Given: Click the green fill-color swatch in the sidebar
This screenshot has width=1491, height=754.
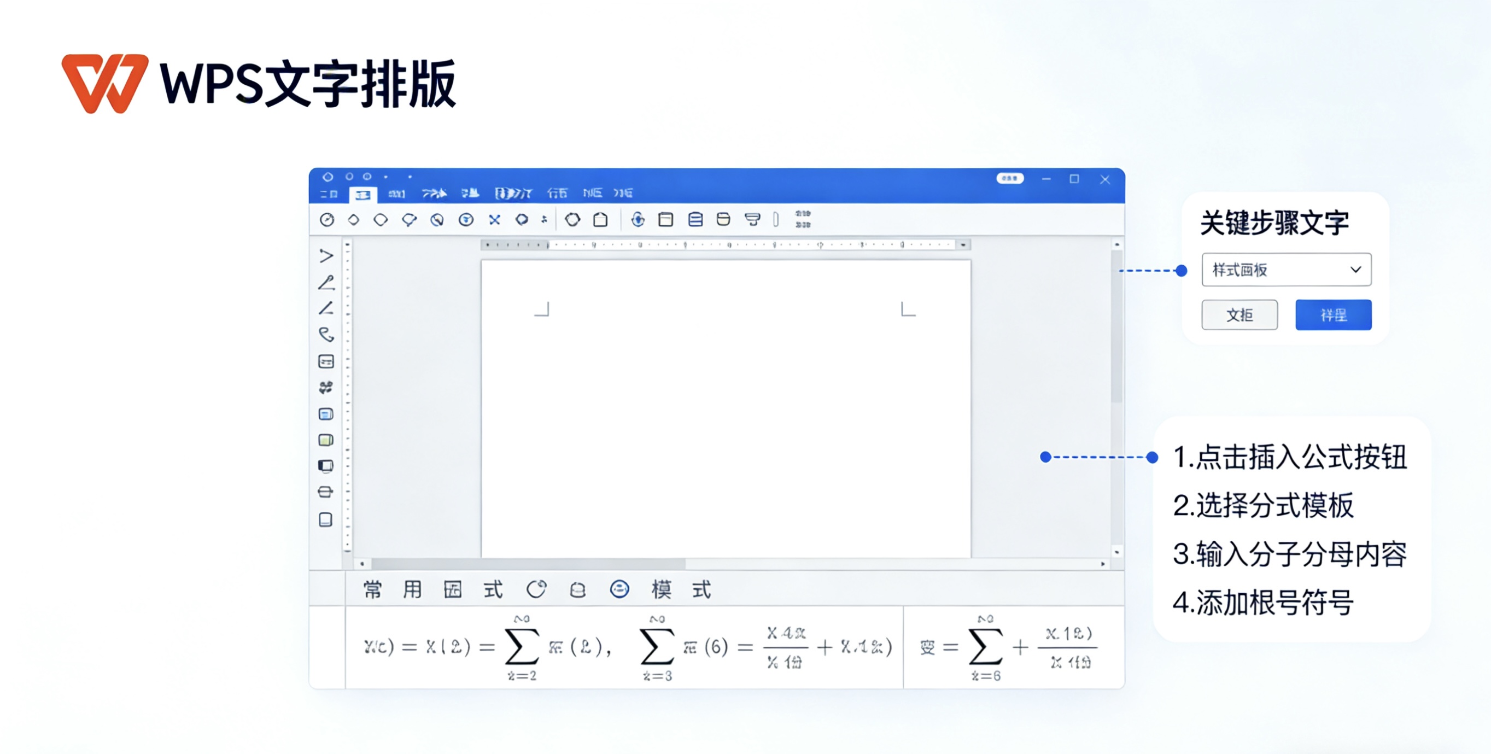Looking at the screenshot, I should coord(326,439).
